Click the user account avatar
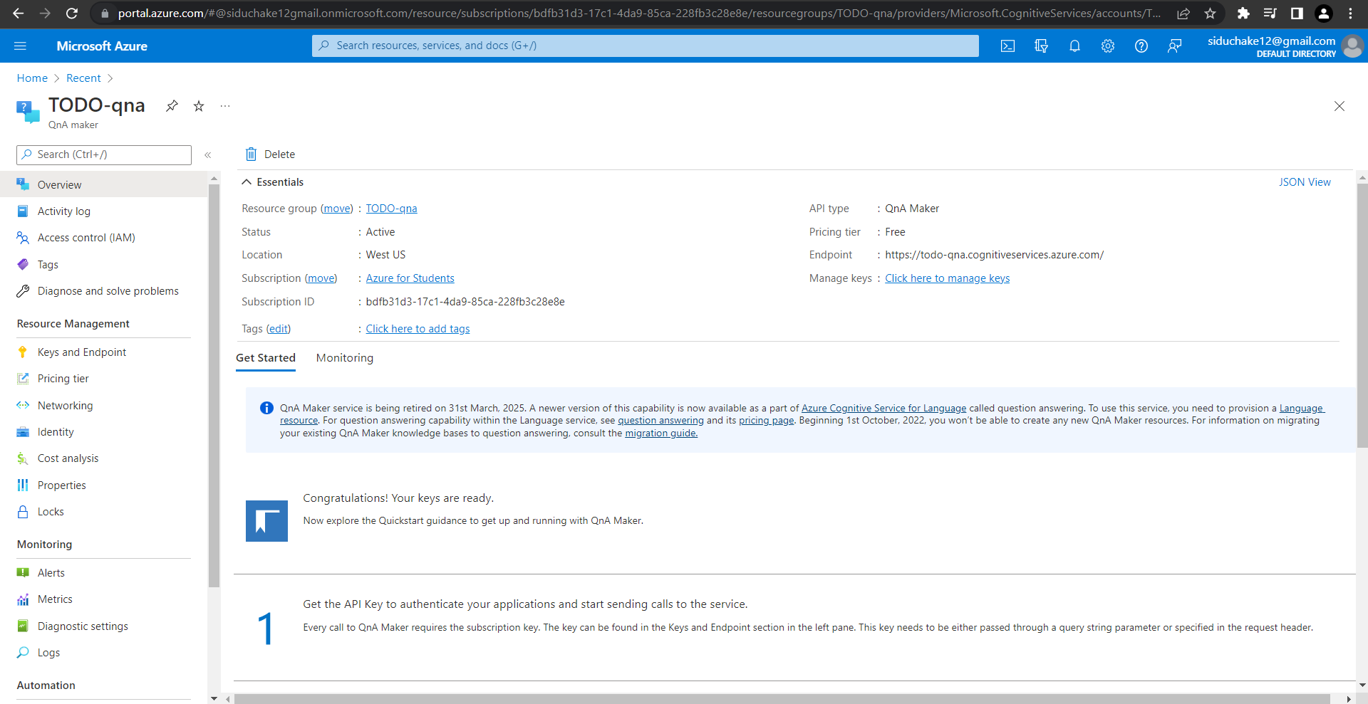Viewport: 1368px width, 704px height. tap(1352, 46)
